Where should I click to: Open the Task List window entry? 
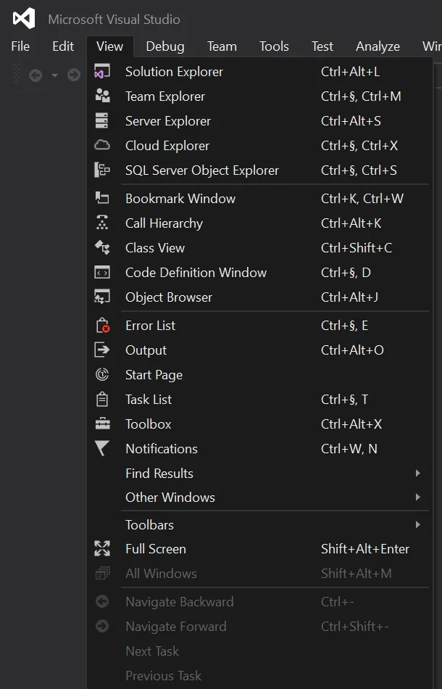tap(149, 400)
